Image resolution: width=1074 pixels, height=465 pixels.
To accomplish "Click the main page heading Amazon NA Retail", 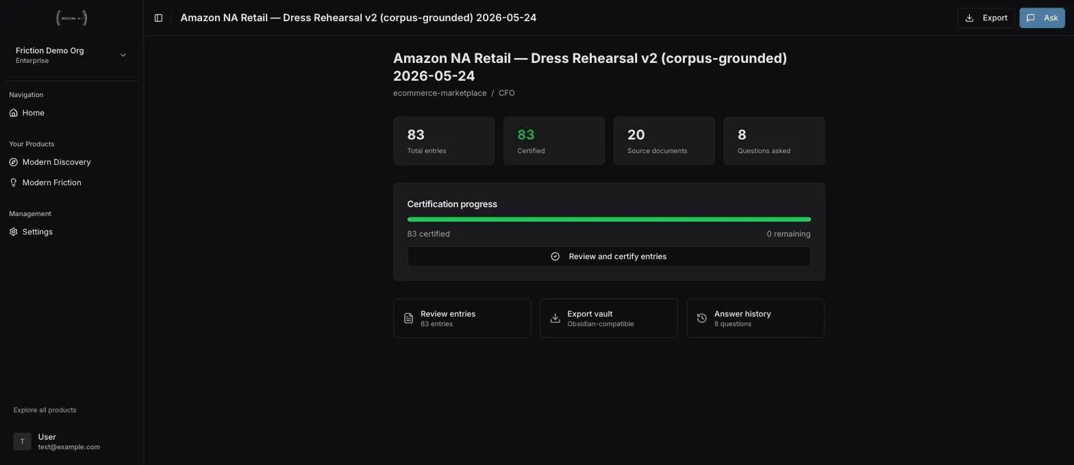I will click(590, 67).
